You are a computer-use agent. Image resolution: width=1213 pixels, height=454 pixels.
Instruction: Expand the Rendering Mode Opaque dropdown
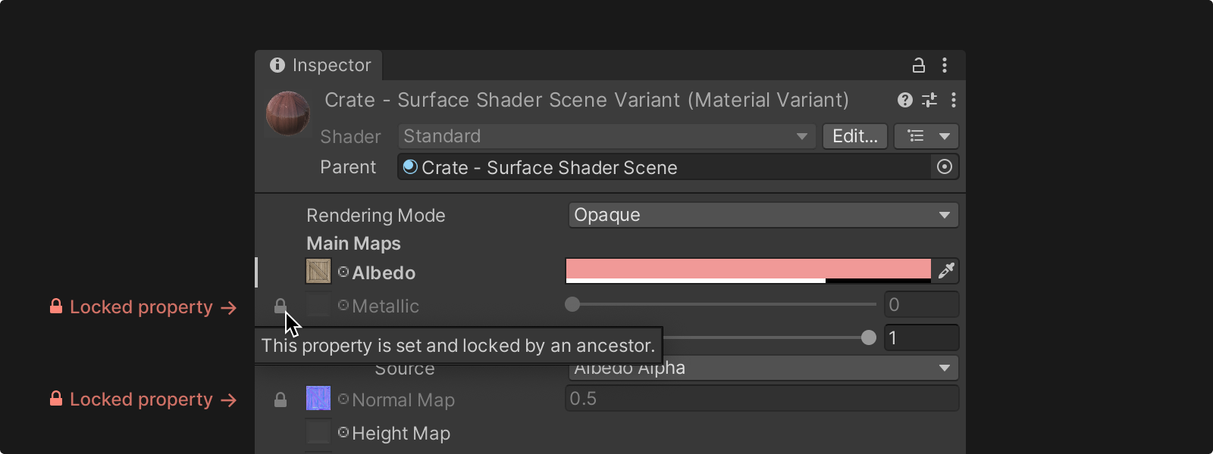coord(763,215)
